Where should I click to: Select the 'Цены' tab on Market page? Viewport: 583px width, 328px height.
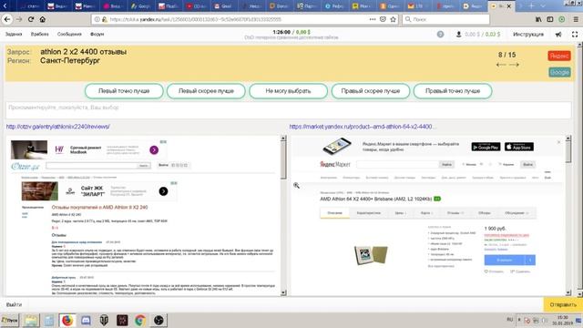point(400,213)
